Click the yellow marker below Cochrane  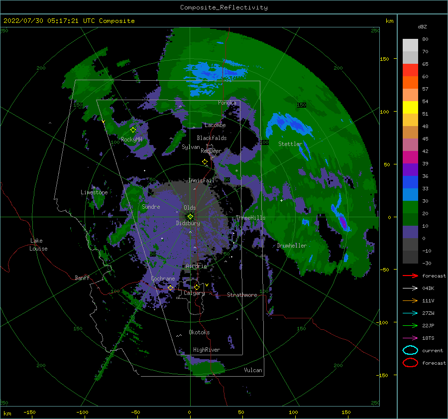tap(170, 288)
